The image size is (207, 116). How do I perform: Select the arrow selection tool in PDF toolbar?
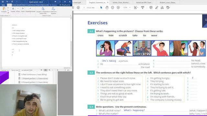[x=101, y=8]
